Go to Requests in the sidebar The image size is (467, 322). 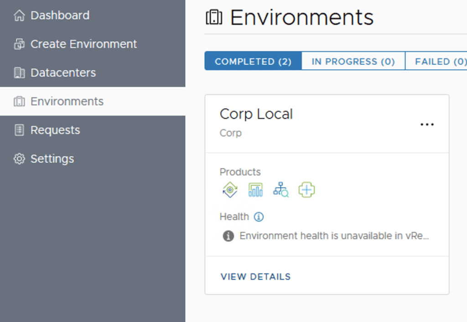55,130
